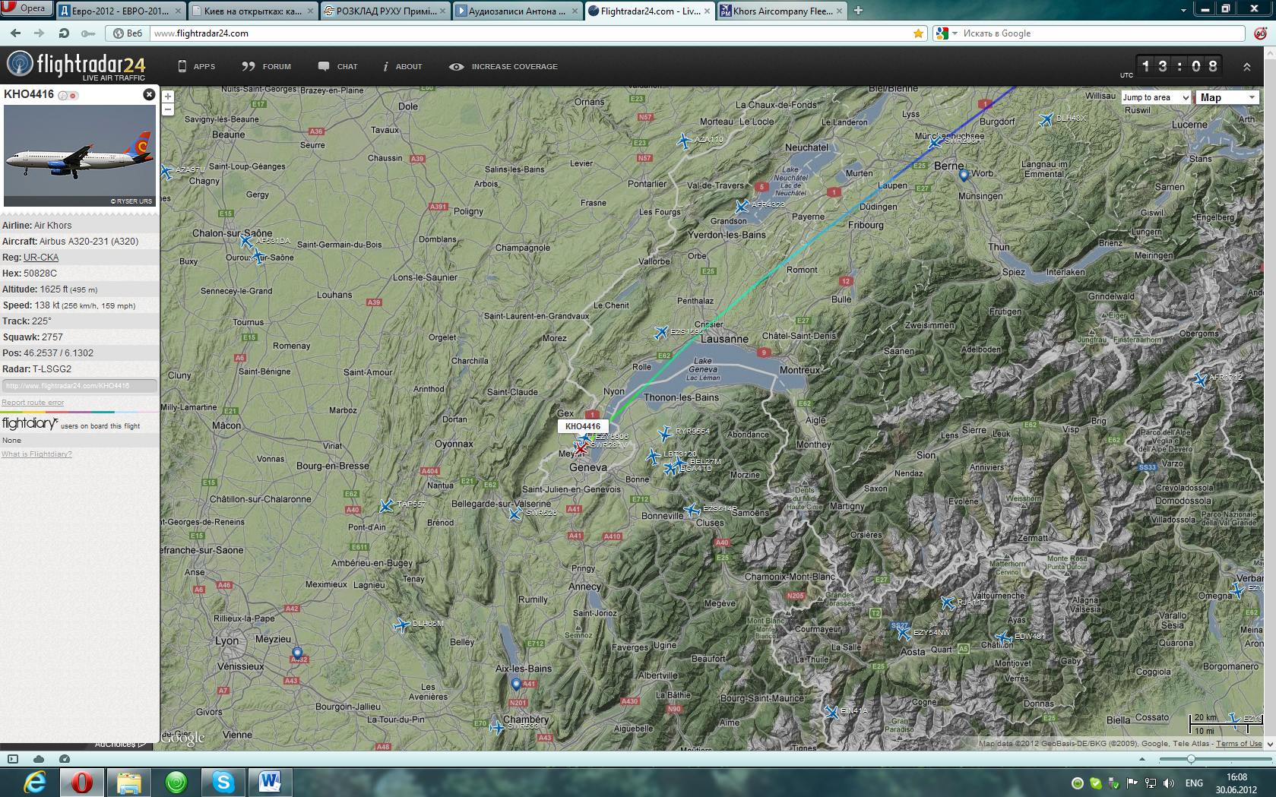Select the AZA110 plane marker

point(684,141)
